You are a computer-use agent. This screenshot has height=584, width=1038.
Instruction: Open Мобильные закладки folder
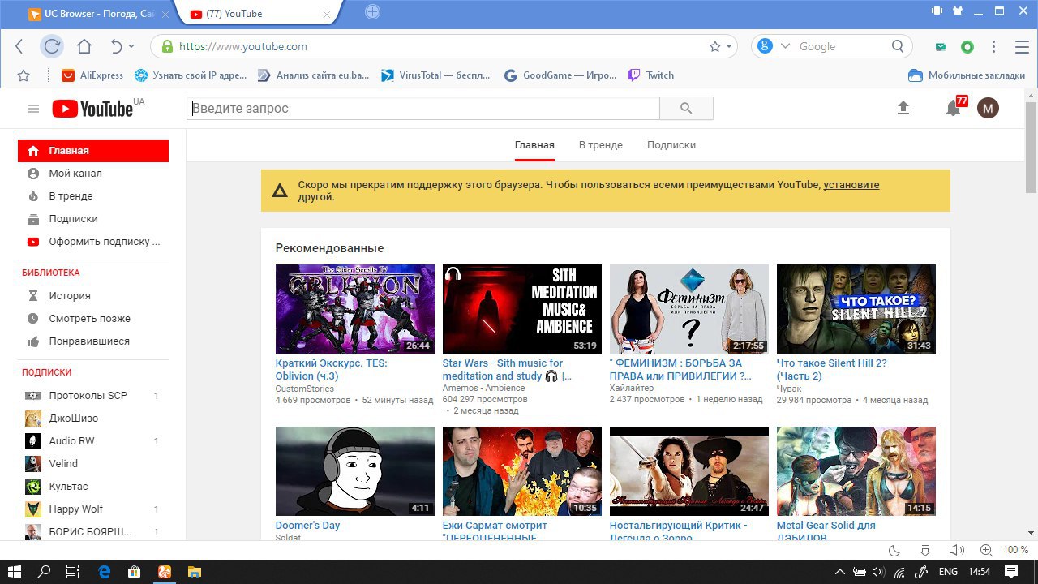(967, 75)
